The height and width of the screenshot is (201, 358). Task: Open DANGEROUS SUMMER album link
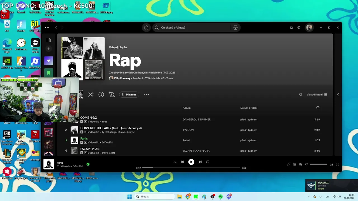coord(197,119)
